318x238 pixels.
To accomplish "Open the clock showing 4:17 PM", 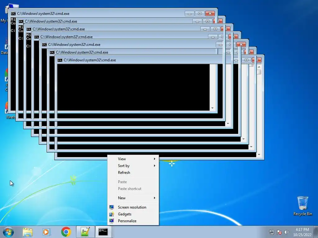I will tap(302, 232).
